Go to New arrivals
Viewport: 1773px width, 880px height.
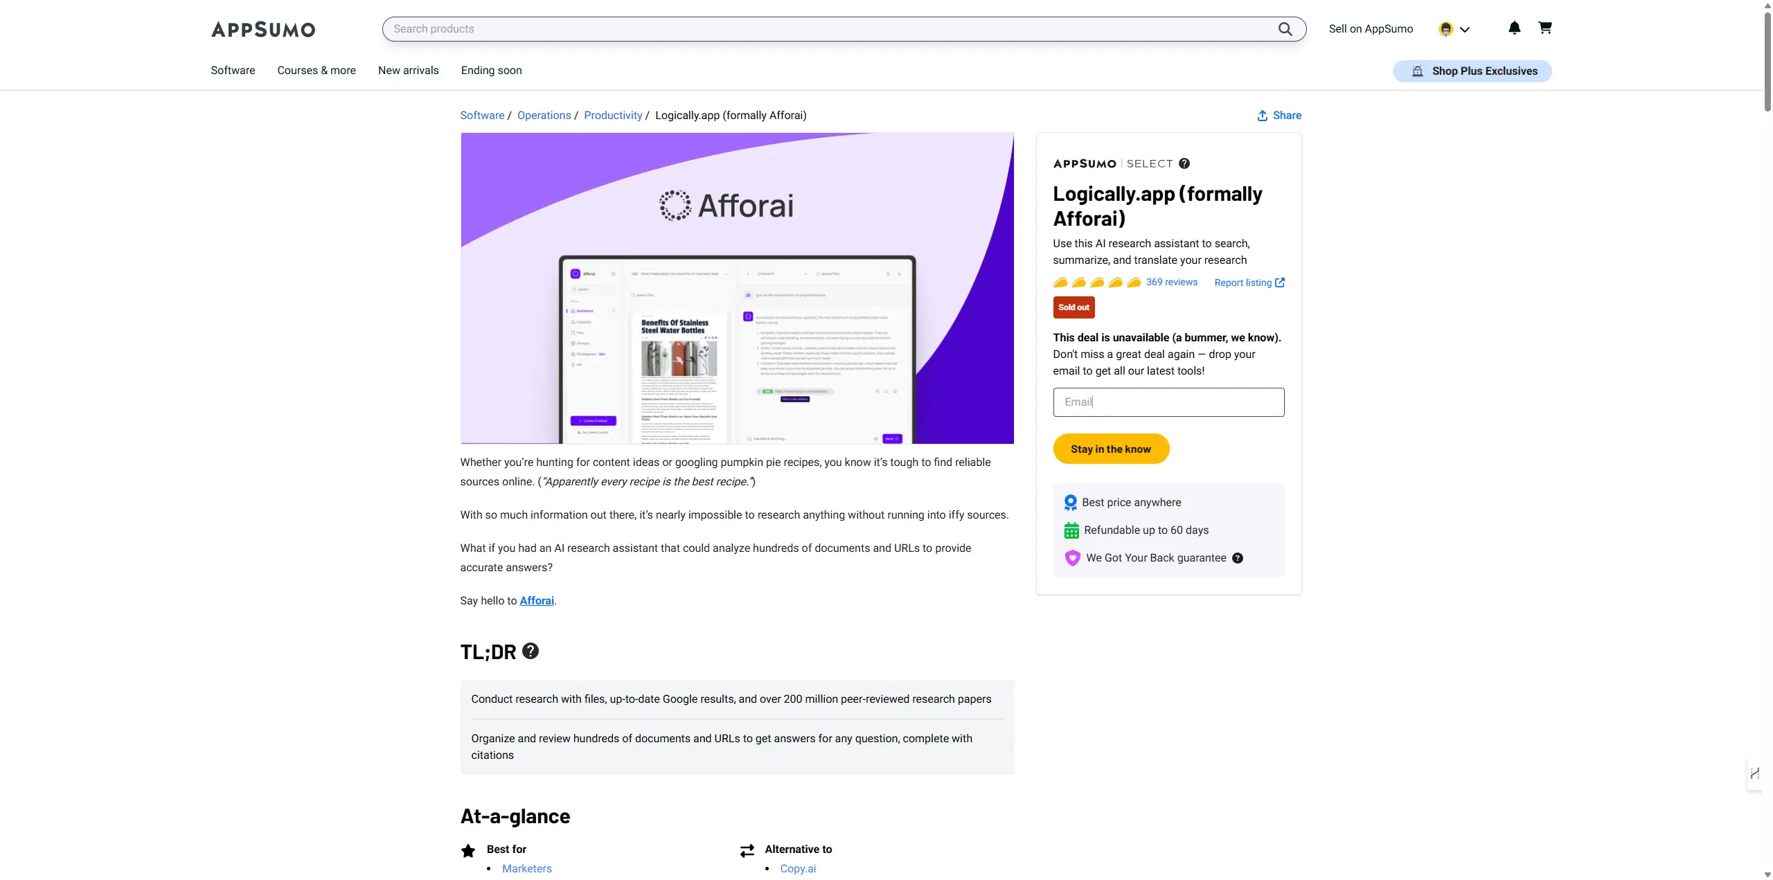point(409,71)
